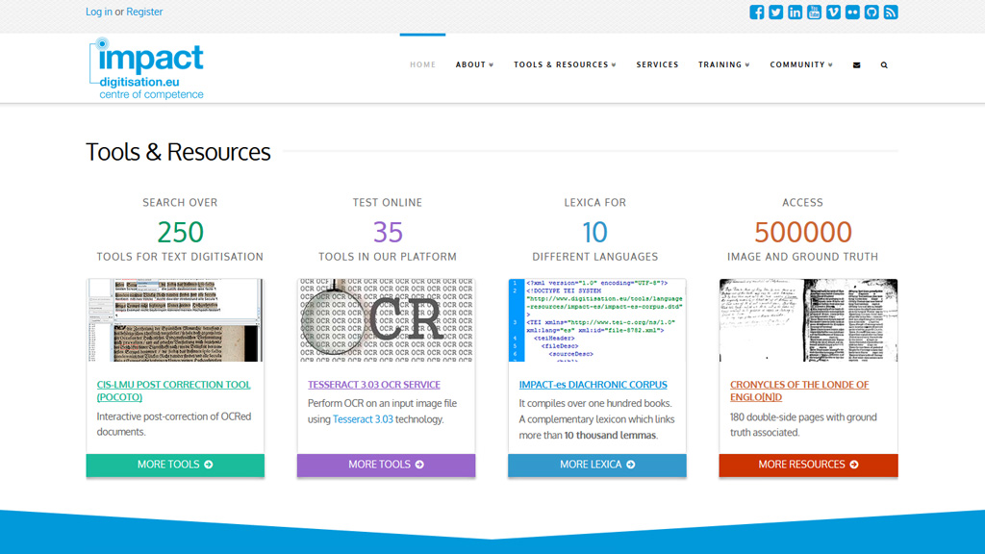This screenshot has width=985, height=554.
Task: Click the purple number 35
Action: [388, 233]
